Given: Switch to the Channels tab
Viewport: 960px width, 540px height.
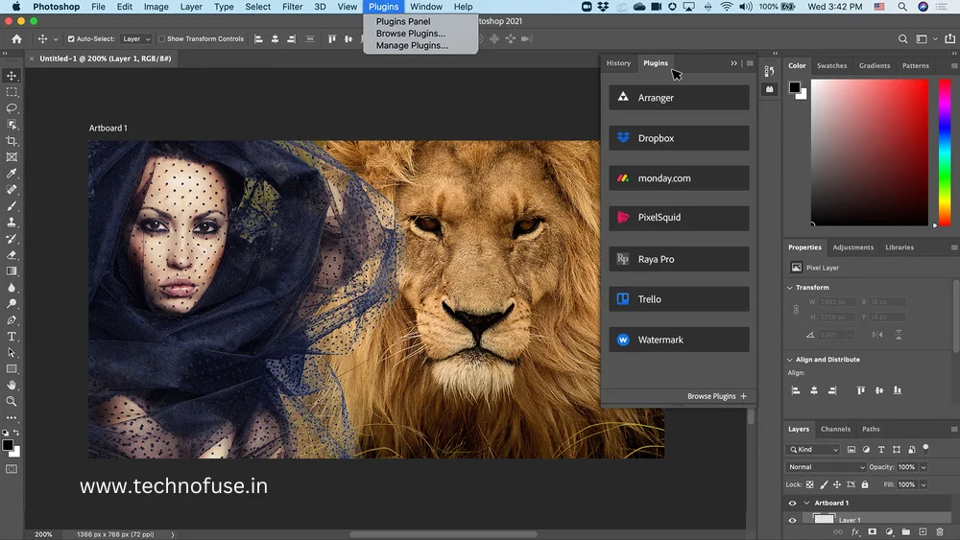Looking at the screenshot, I should point(835,429).
